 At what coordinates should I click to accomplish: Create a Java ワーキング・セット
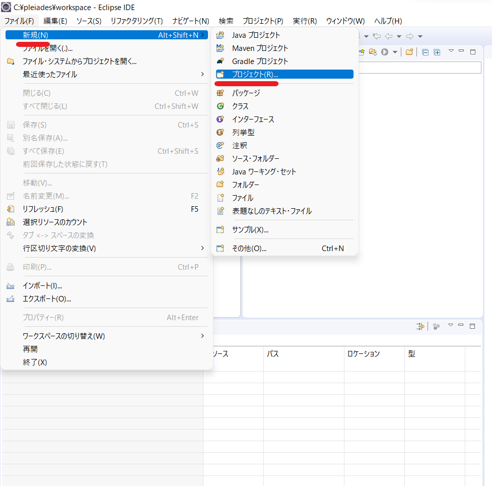pyautogui.click(x=285, y=171)
